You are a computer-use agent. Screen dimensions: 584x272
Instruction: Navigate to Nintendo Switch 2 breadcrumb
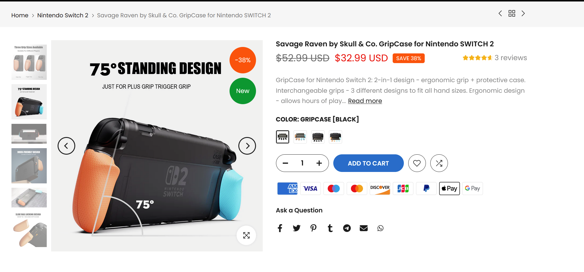click(x=63, y=15)
